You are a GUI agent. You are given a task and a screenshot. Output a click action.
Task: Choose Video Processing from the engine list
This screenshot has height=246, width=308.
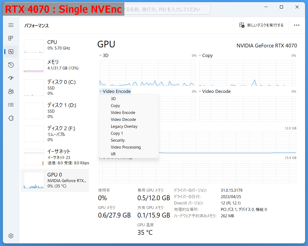(129, 147)
